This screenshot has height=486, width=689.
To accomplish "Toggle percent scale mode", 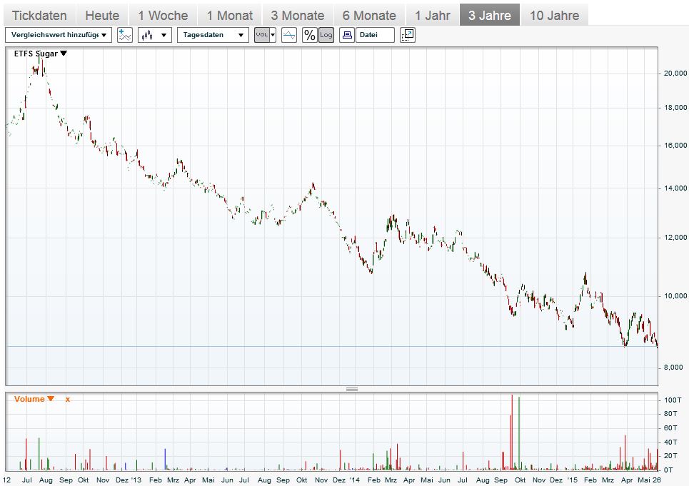I will click(310, 35).
